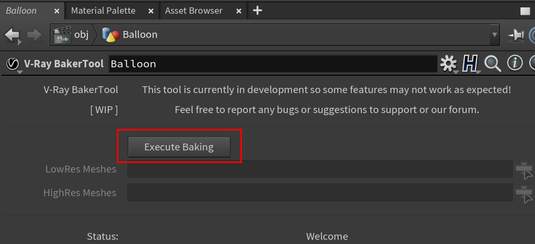The image size is (535, 244).
Task: Go back with the left arrow
Action: pos(12,35)
